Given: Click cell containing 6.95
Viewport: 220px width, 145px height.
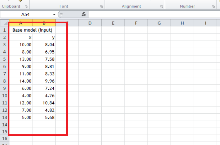Looking at the screenshot, I should (x=44, y=52).
